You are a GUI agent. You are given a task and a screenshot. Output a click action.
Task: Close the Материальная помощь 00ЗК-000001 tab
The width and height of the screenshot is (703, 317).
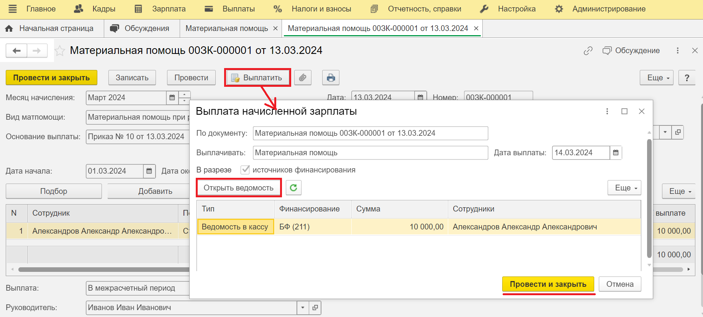pos(476,28)
